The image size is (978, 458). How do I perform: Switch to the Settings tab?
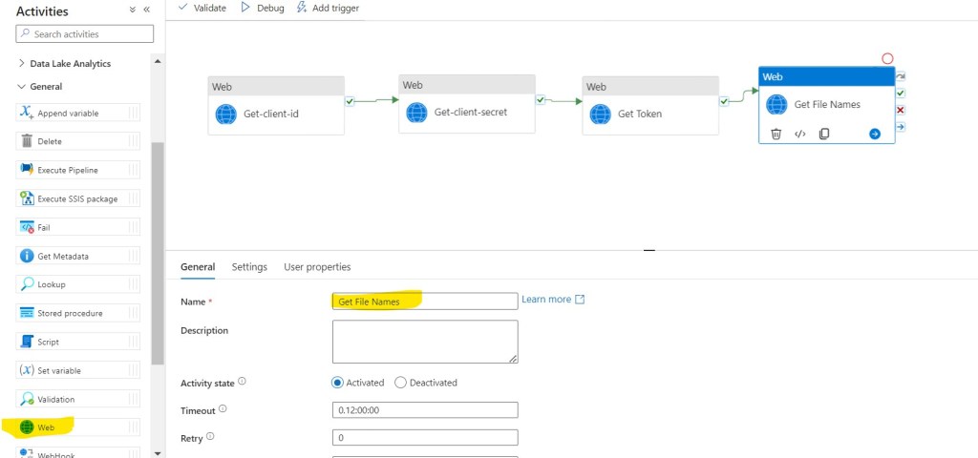pos(249,267)
